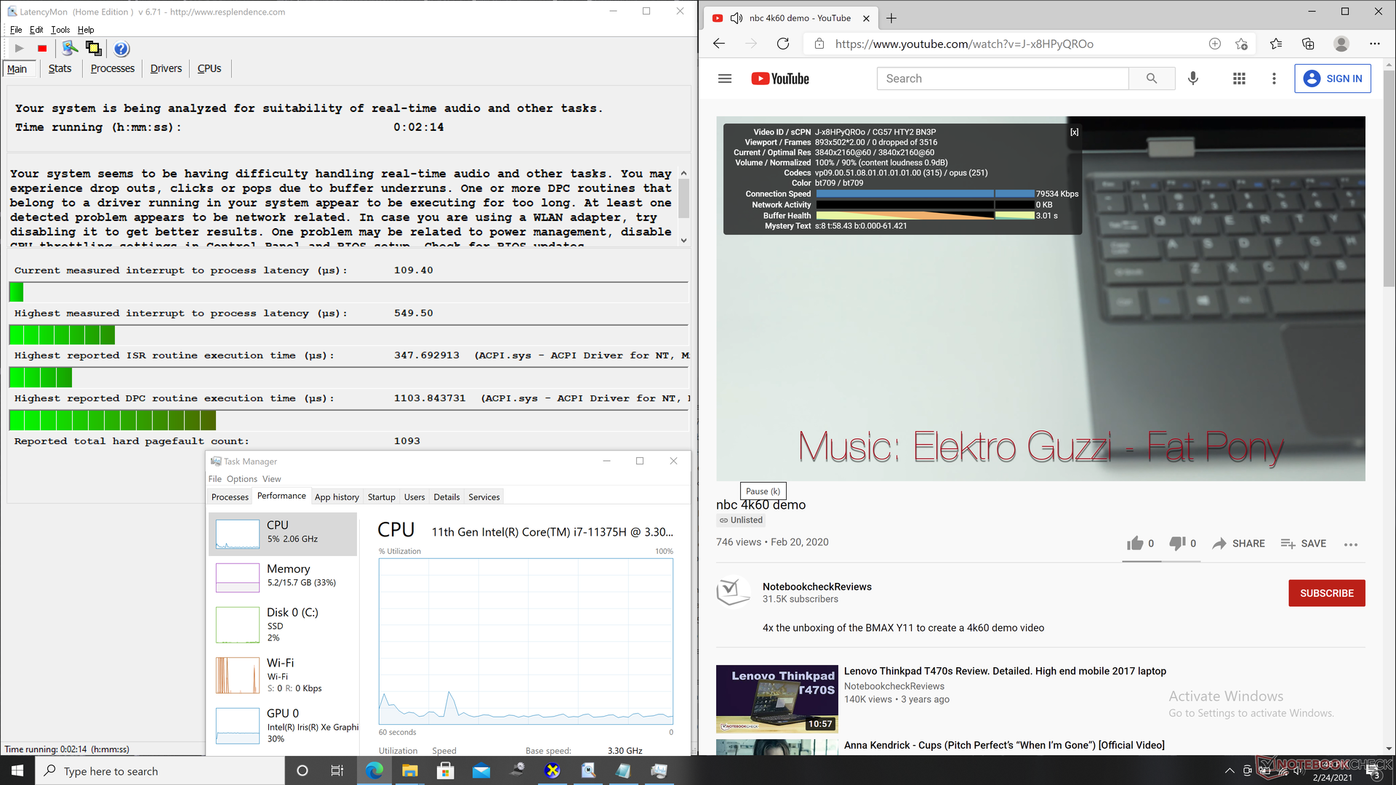Open YouTube apps grid icon
Viewport: 1396px width, 785px height.
[1240, 78]
